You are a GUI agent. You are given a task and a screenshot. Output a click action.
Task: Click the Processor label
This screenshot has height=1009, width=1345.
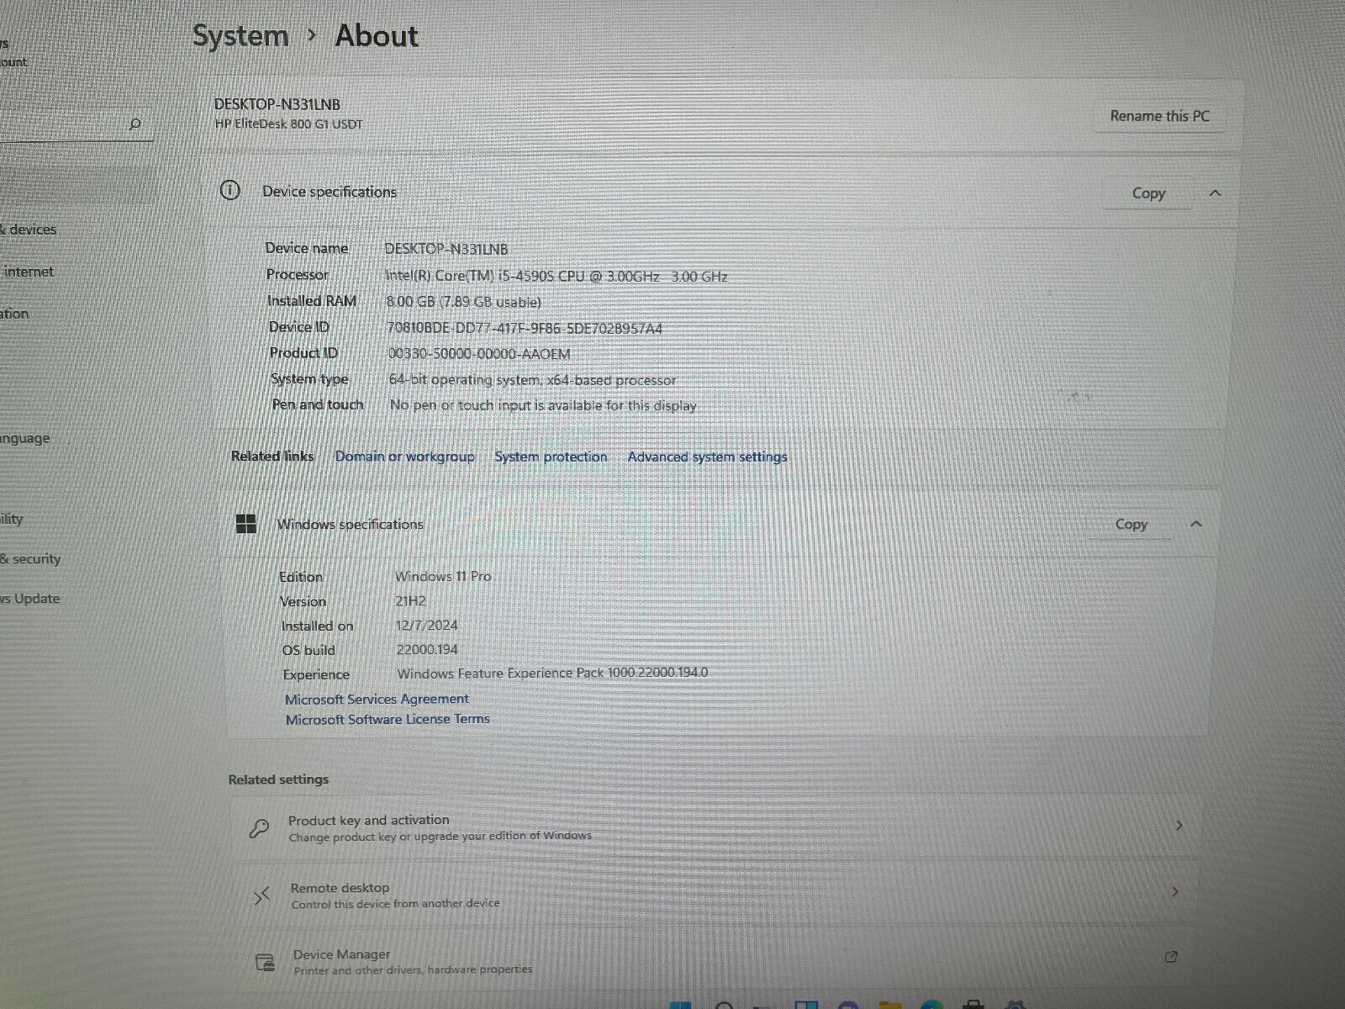(x=298, y=274)
